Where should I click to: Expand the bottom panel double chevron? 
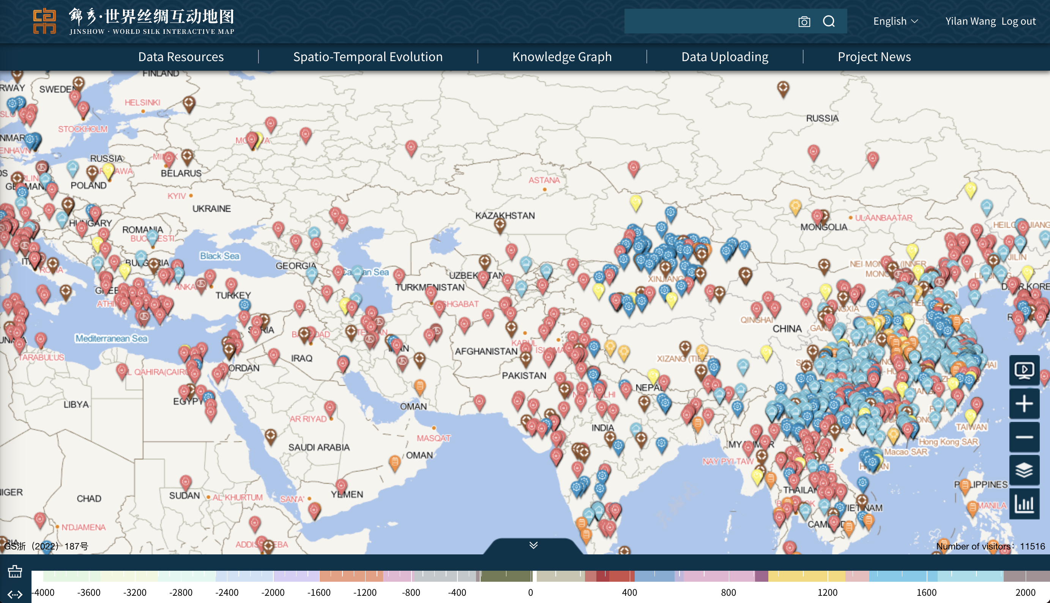click(533, 545)
